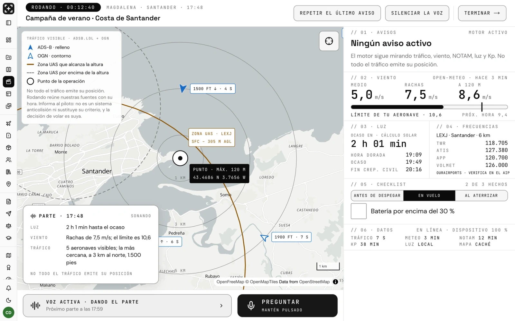Click the OpenStreetMap attribution link
Image resolution: width=515 pixels, height=321 pixels.
[x=314, y=282]
